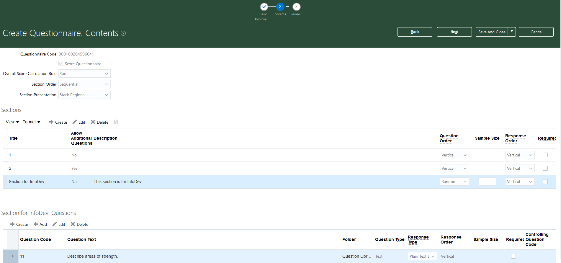Click the Basic Information completed step icon
The height and width of the screenshot is (263, 561).
(x=264, y=7)
